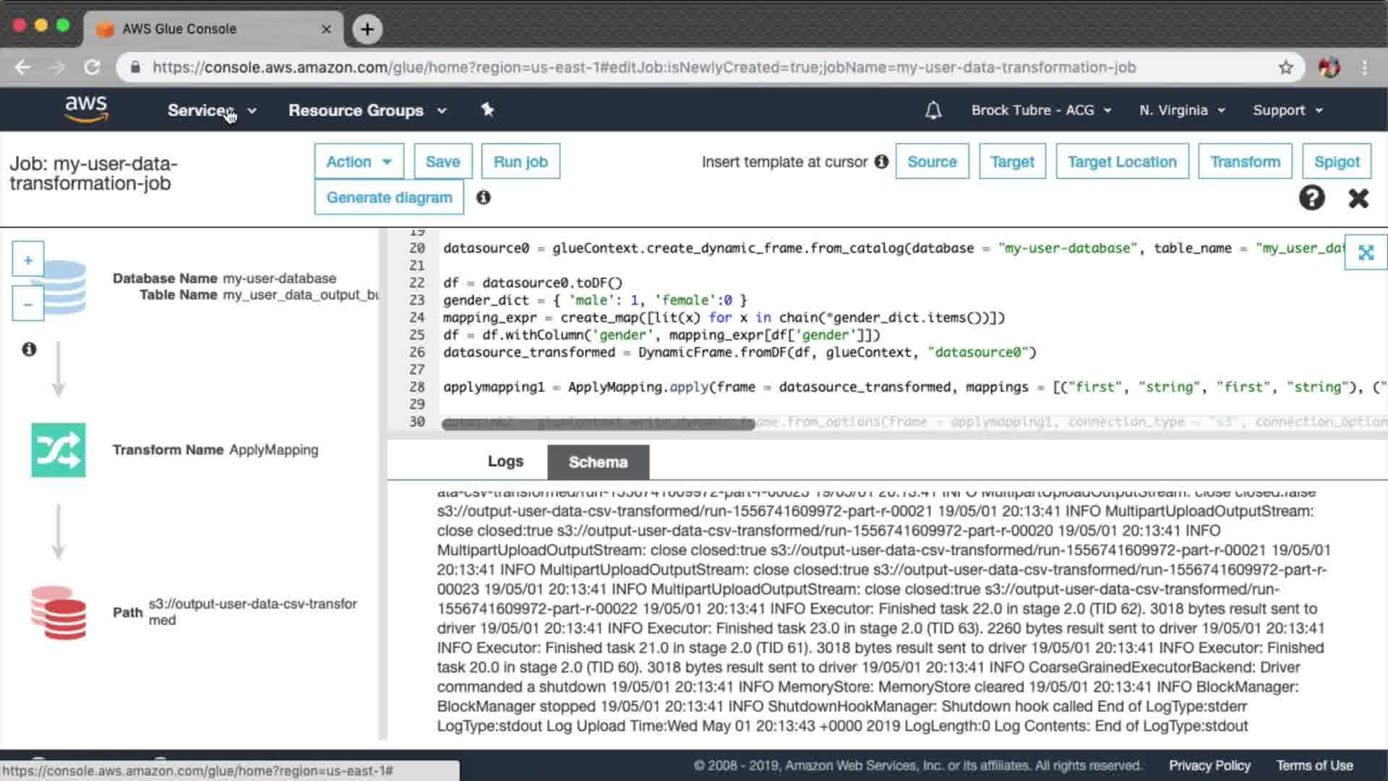
Task: Open the help question mark icon
Action: 1311,197
